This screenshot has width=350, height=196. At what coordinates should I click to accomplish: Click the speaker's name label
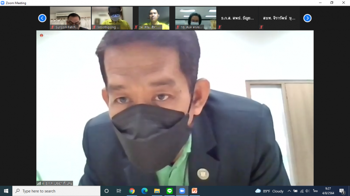(x=55, y=183)
